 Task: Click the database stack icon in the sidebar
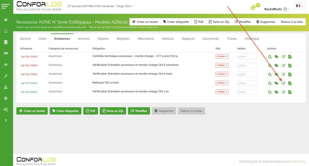(x=6, y=42)
